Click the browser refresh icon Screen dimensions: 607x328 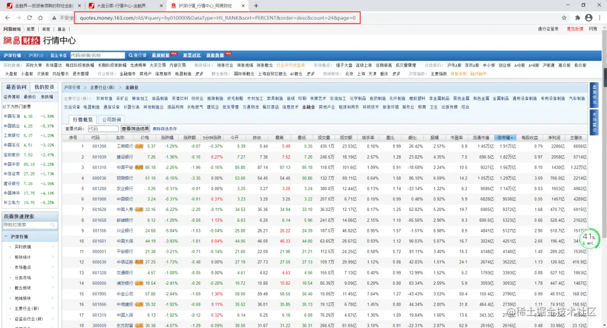[x=29, y=17]
